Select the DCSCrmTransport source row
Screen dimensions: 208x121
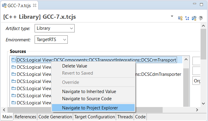(97, 60)
